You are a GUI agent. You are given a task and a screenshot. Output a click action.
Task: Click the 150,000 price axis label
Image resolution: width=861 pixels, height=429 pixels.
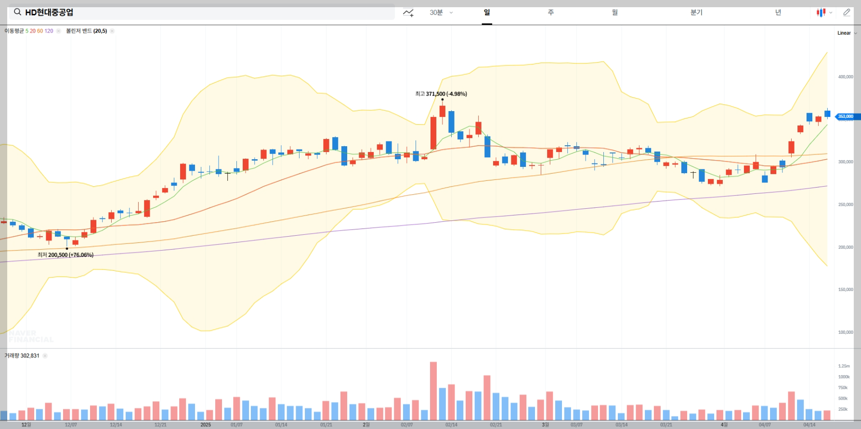tap(846, 290)
